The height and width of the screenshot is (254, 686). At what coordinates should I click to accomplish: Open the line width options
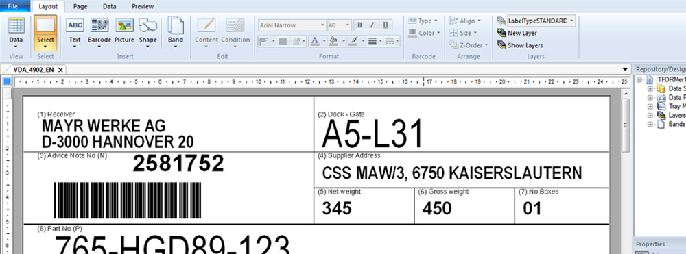375,42
